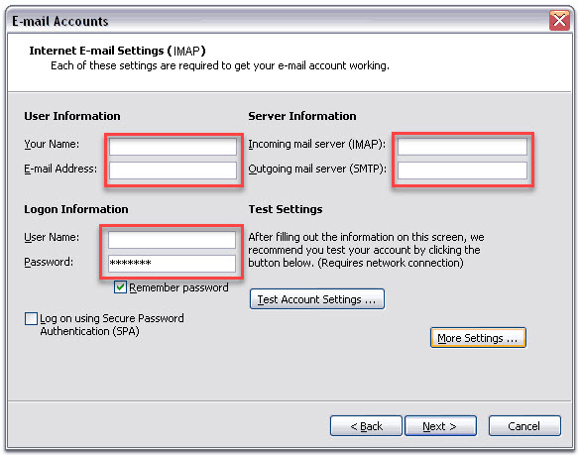Enable Log on using Secure Password Authentication

(31, 318)
